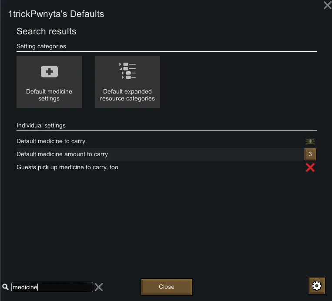
Task: Click into the search field containing medicine
Action: pos(52,287)
